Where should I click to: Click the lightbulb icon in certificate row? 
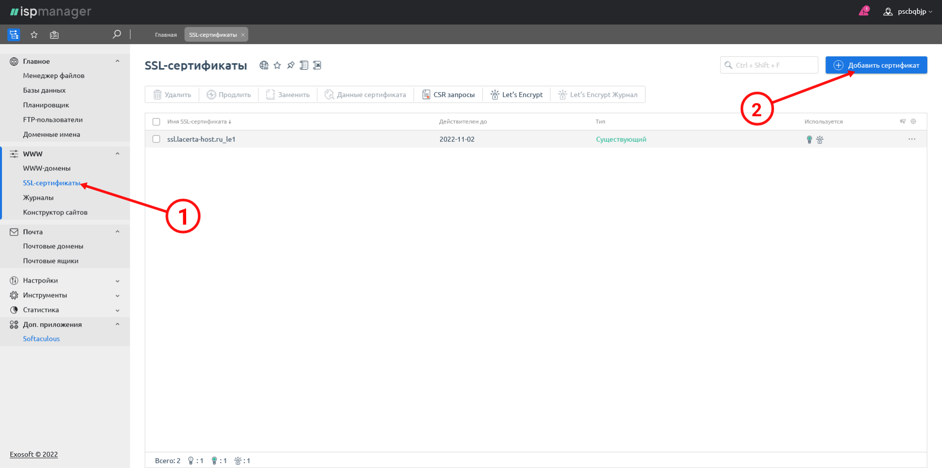[x=809, y=139]
